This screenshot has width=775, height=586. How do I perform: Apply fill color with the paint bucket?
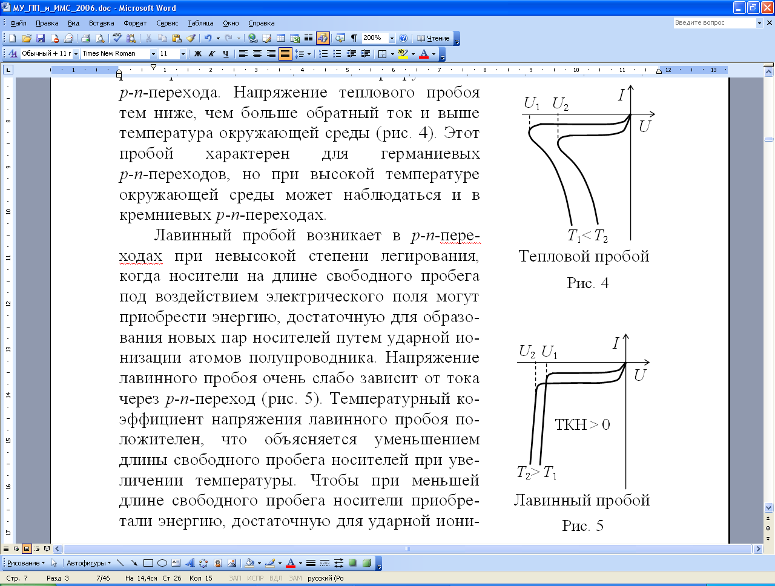(x=249, y=563)
